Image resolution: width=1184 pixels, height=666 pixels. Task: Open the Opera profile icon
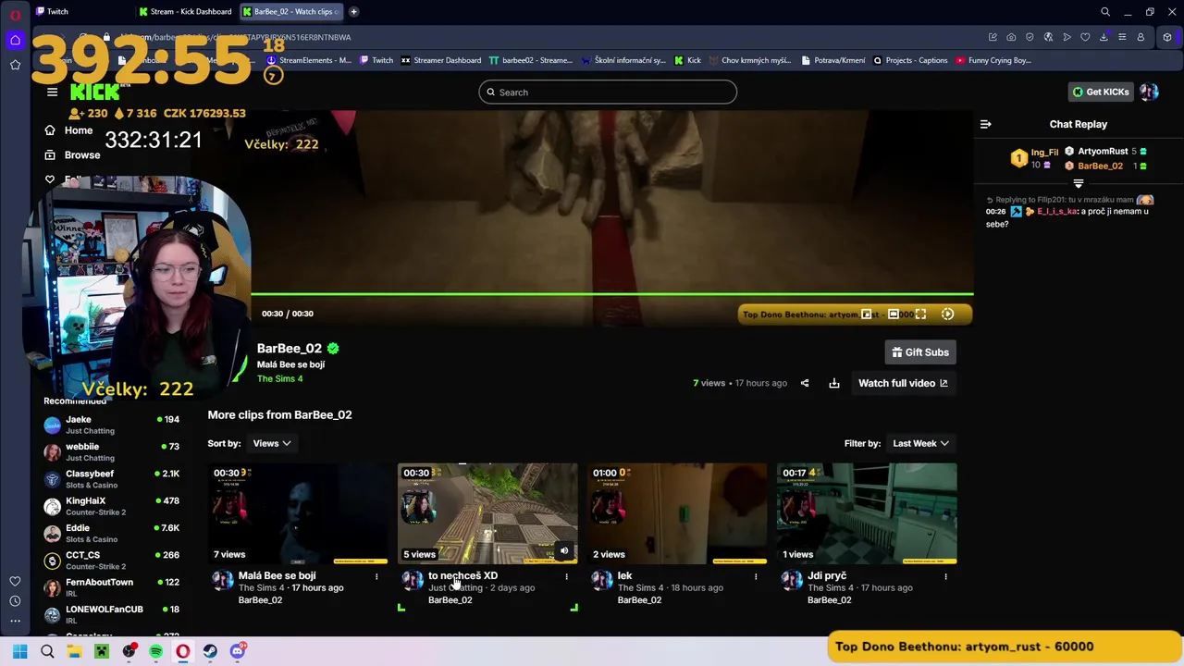pyautogui.click(x=1141, y=37)
